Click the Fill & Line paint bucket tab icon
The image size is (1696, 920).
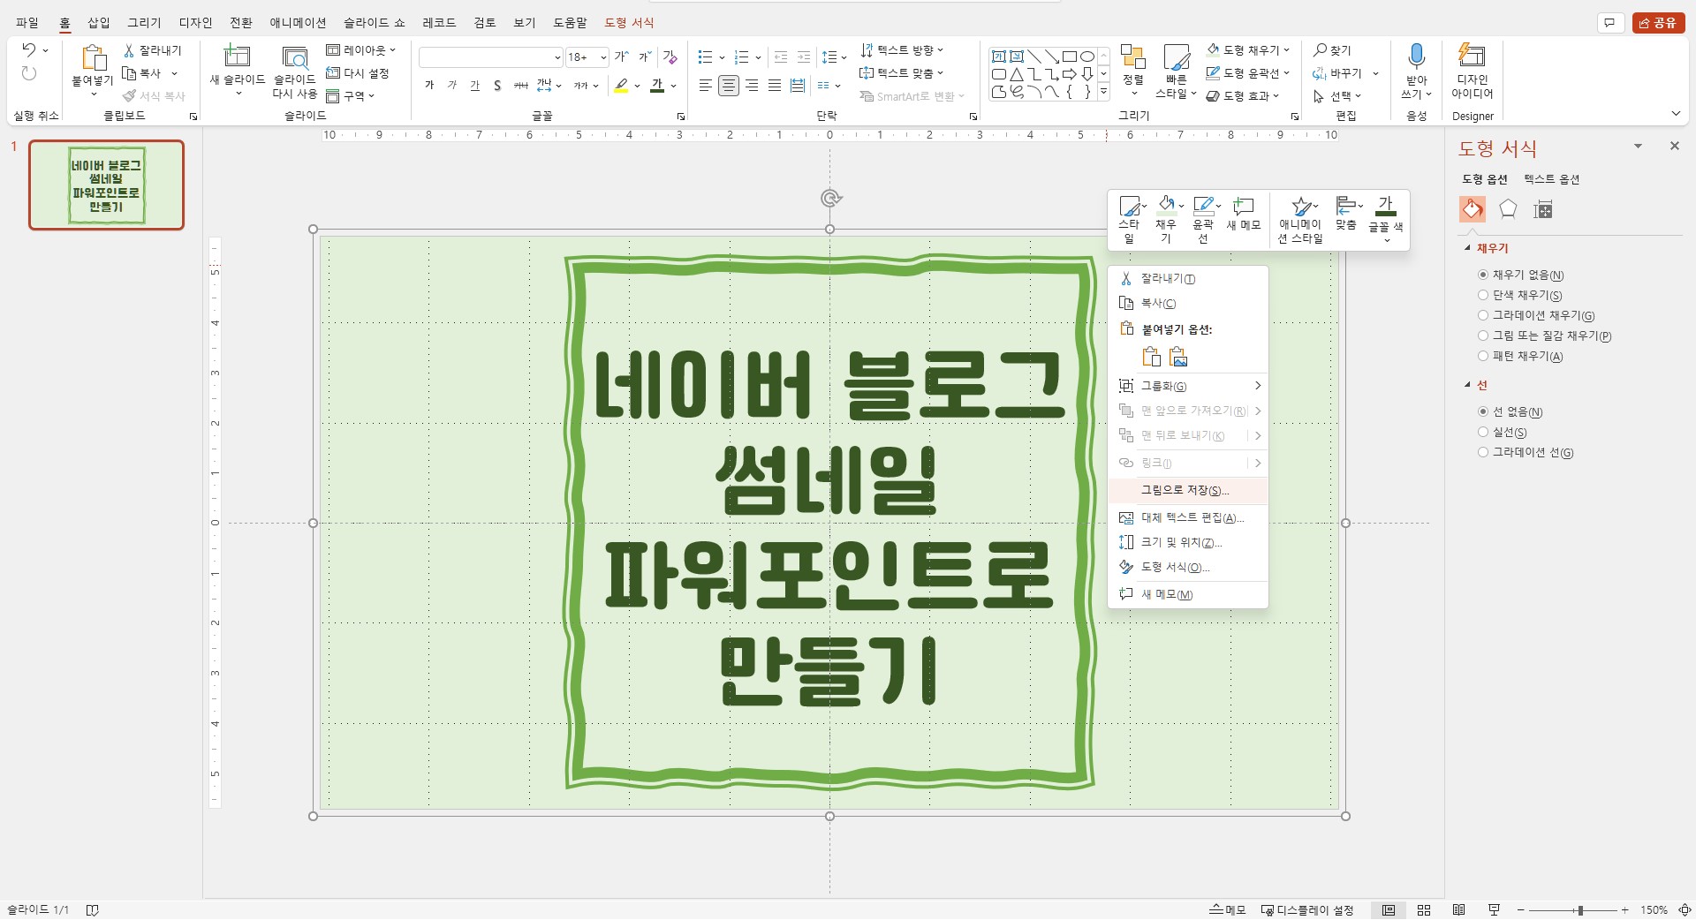coord(1472,209)
